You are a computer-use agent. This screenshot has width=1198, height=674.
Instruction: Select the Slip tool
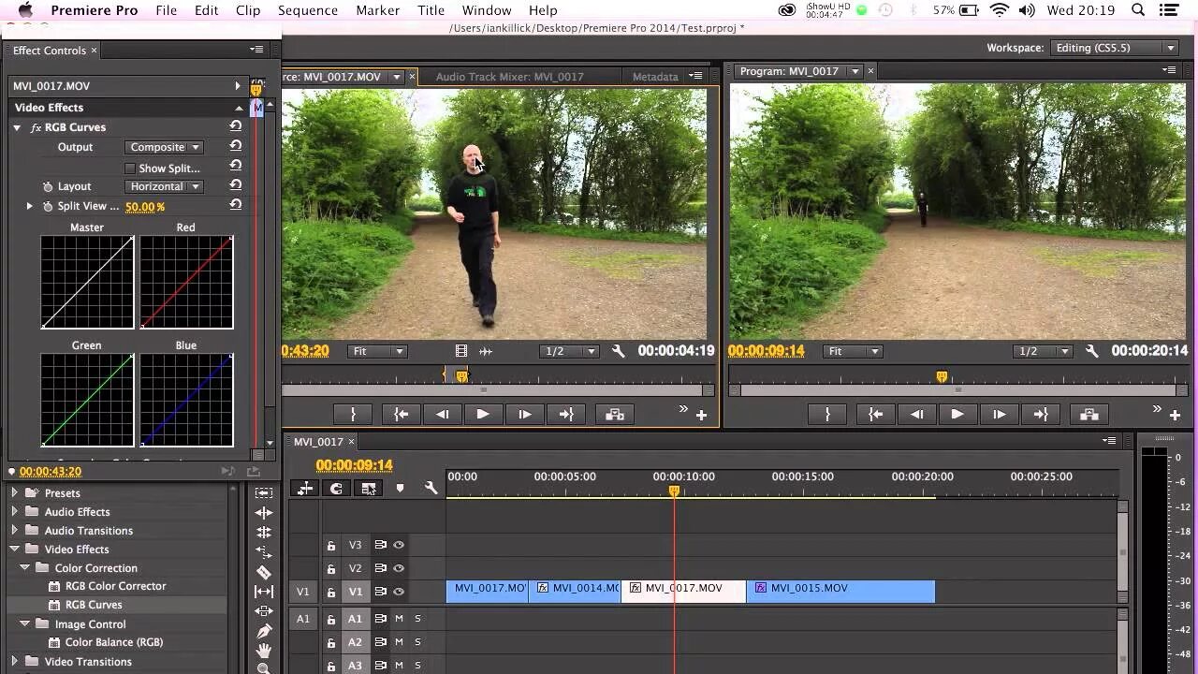point(264,592)
